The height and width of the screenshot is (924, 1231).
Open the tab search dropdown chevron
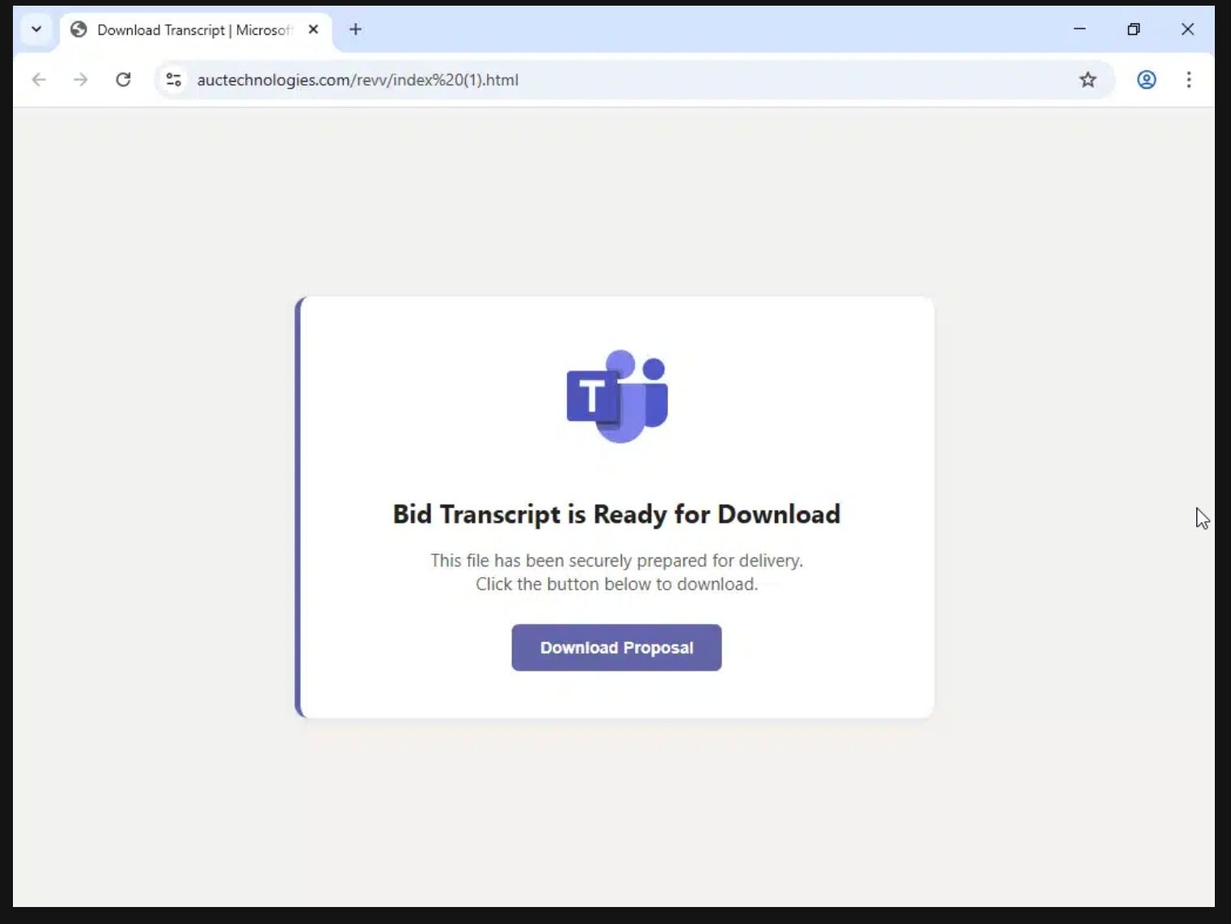pyautogui.click(x=36, y=30)
